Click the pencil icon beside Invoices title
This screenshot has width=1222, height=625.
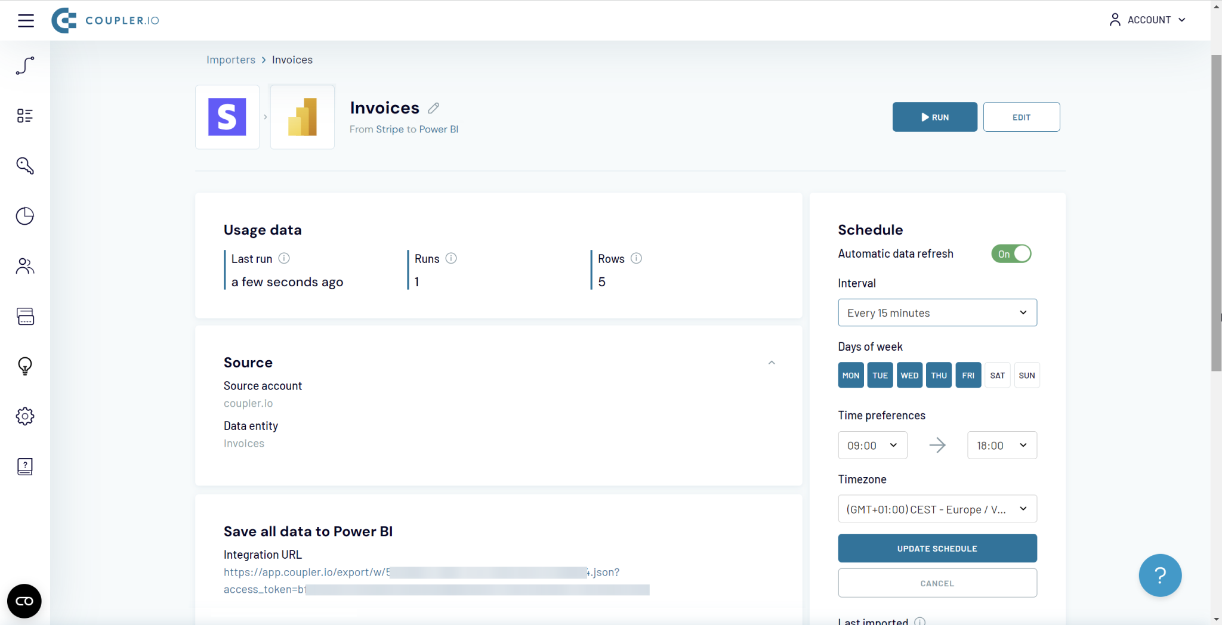[434, 108]
